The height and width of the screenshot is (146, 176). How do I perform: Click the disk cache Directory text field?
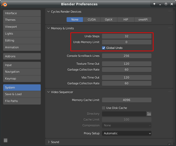(124, 114)
